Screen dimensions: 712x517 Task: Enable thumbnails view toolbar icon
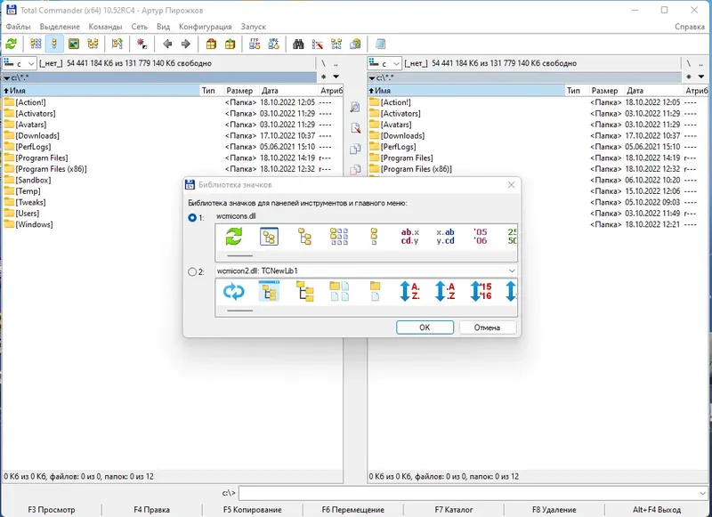click(74, 44)
